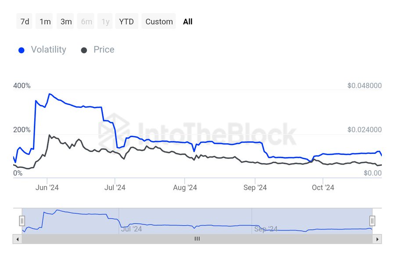The height and width of the screenshot is (263, 395).
Task: Click the blue Volatility legend dot
Action: (x=22, y=50)
